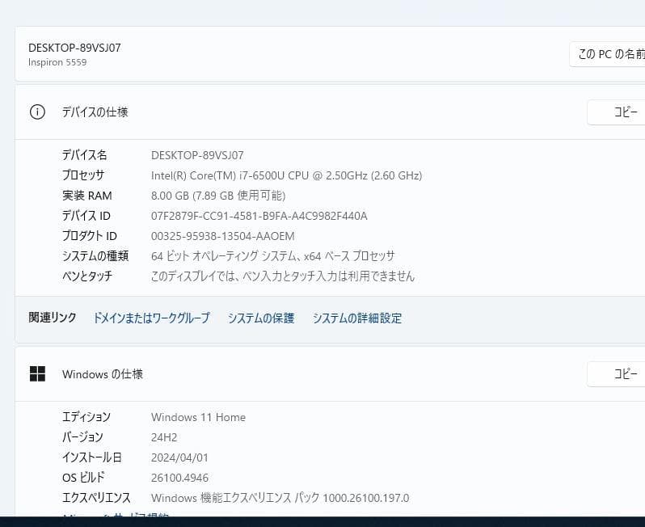Select the device name value DESKTOP-89VSJ07 in specs
The width and height of the screenshot is (645, 527).
[197, 155]
